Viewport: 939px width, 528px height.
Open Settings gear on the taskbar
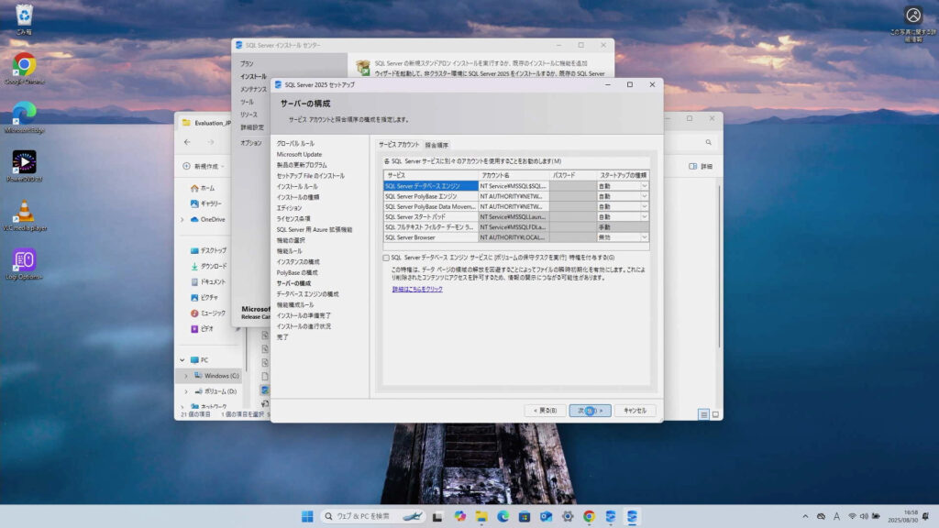568,516
